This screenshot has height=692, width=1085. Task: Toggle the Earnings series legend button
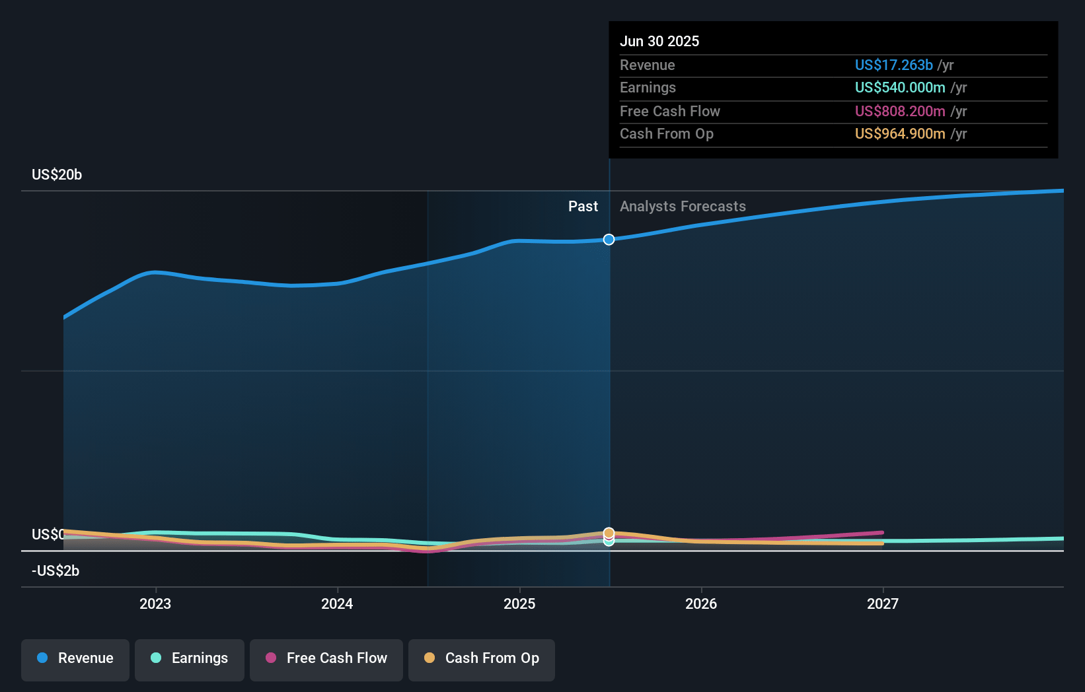190,660
